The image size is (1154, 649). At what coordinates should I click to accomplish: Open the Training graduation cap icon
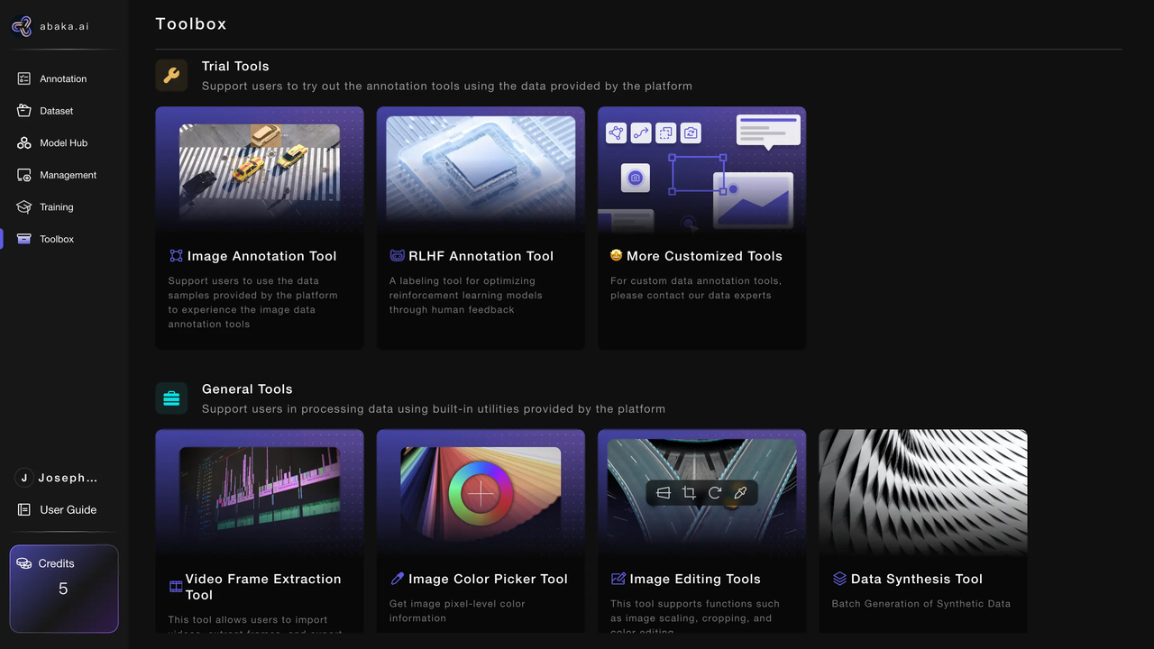(x=24, y=207)
